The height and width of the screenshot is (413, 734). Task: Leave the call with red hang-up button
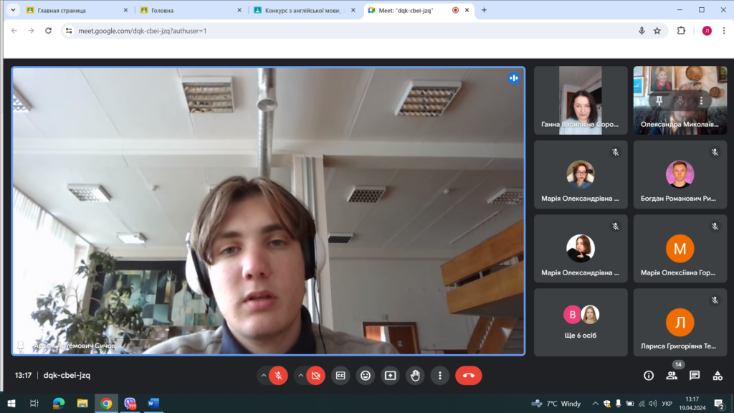[x=469, y=375]
